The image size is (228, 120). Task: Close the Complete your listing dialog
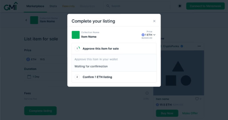[154, 21]
